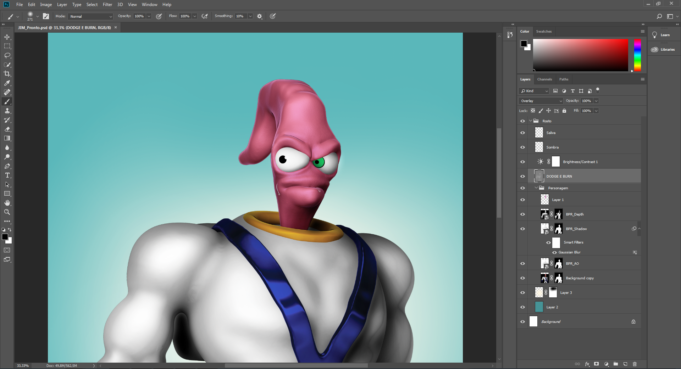
Task: Select the Move tool
Action: 7,37
